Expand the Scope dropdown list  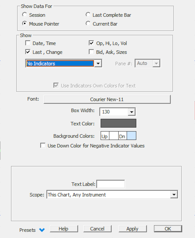pos(174,194)
